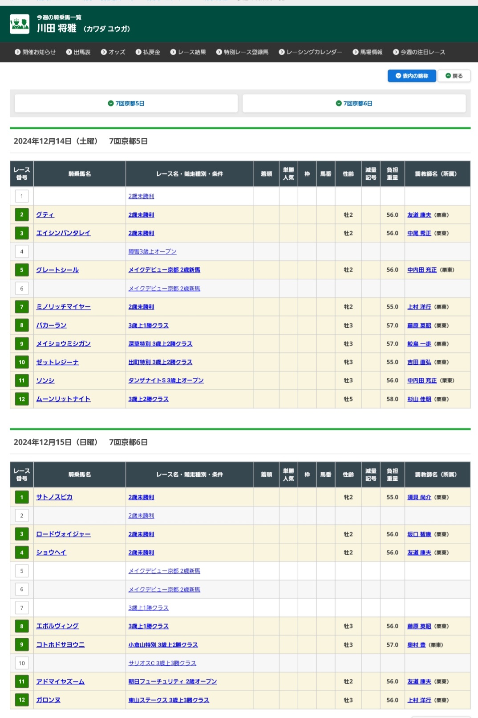Open horse パカーラン link
Image resolution: width=478 pixels, height=718 pixels.
click(51, 326)
